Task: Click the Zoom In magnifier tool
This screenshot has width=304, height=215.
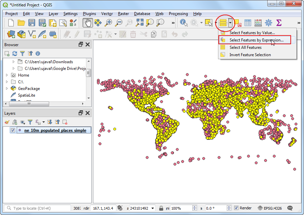Action: click(x=108, y=23)
